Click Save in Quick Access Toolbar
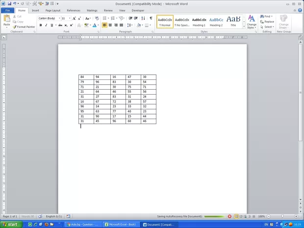 (x=9, y=3)
